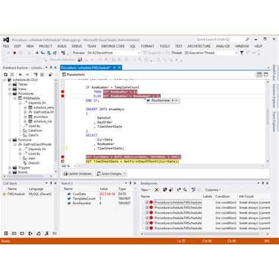Open the FORMAT menu
The height and width of the screenshot is (279, 279).
[x=148, y=46]
